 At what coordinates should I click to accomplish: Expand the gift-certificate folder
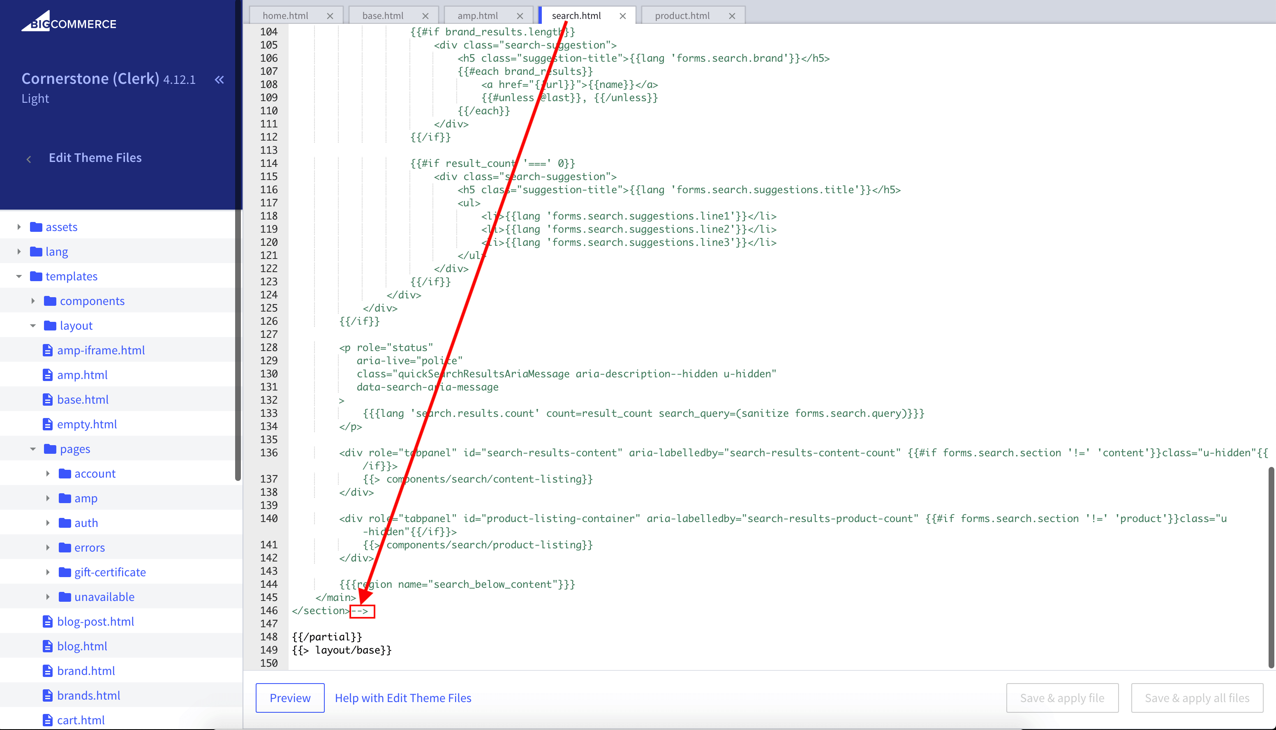[x=48, y=572]
